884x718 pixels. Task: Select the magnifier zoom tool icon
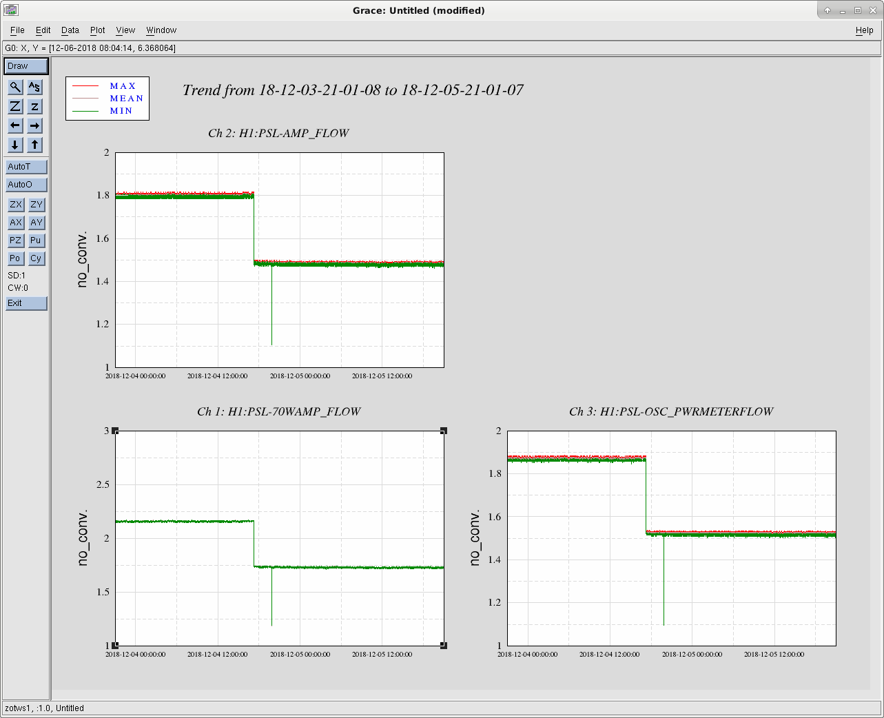(15, 87)
